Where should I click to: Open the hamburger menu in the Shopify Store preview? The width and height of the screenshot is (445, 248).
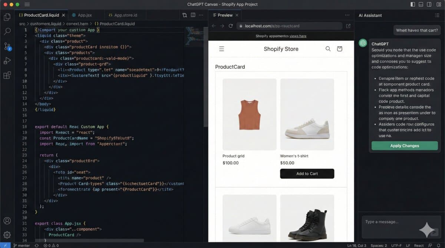pos(222,48)
